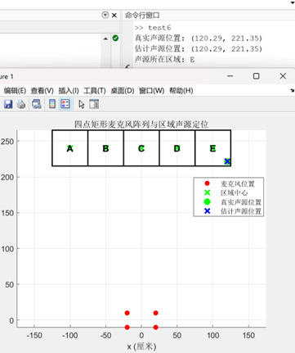Activate the Edit Plot arrow tool
This screenshot has width=295, height=353.
tap(81, 104)
